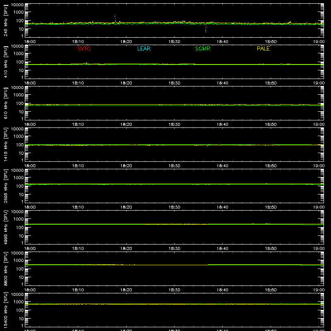Click 18:00 tick label under 245 MHz panel
331x331 pixels.
click(30, 42)
